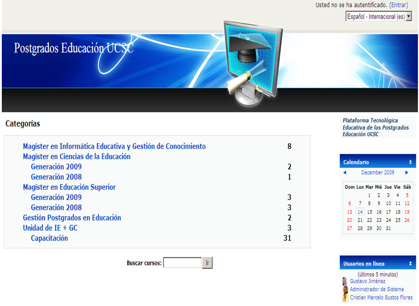
Task: Click Cristian Marcelo Bustos Flores avatar
Action: pos(345,298)
